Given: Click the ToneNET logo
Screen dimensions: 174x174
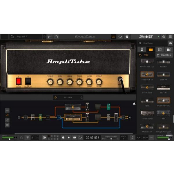Looking at the screenshot, I should pyautogui.click(x=146, y=37).
